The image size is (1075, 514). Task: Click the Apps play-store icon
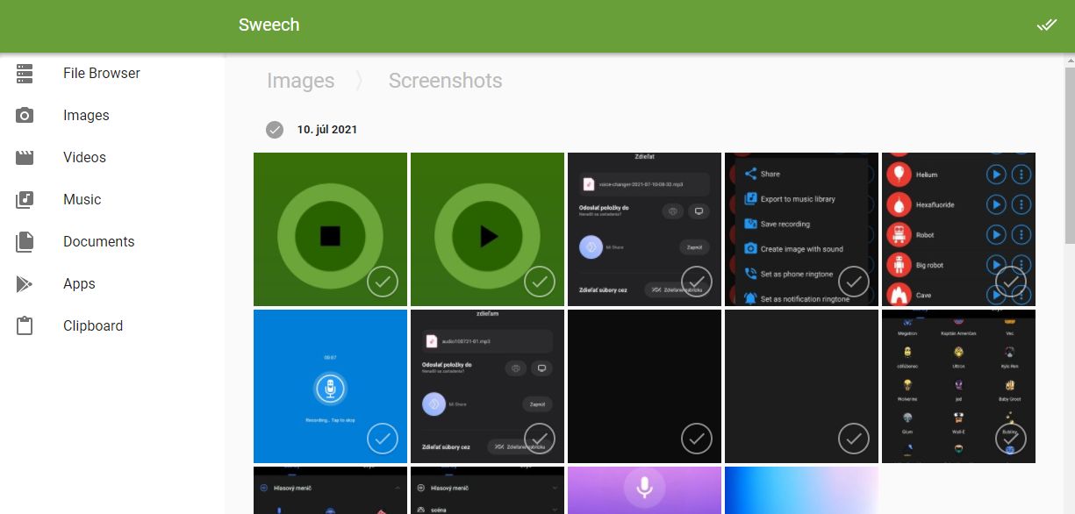click(x=25, y=284)
